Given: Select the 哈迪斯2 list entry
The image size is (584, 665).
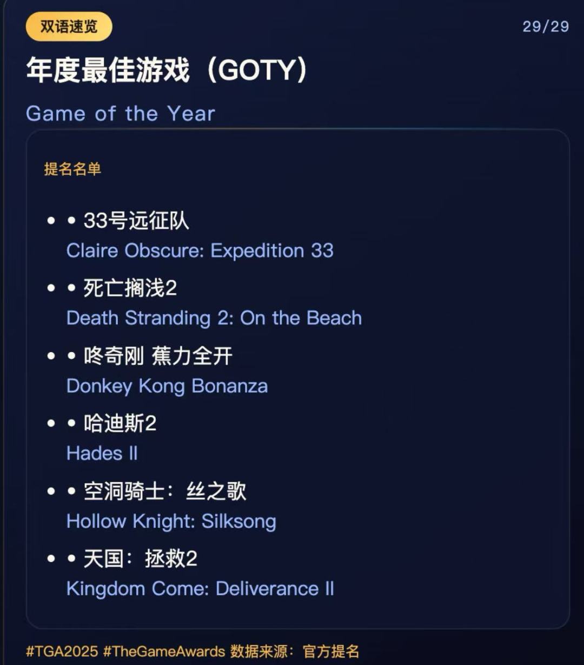Looking at the screenshot, I should click(x=120, y=424).
